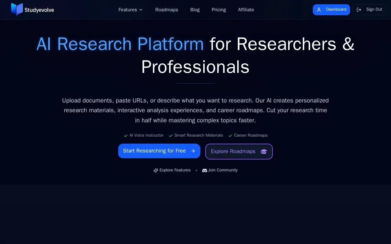The width and height of the screenshot is (391, 244).
Task: Click the paragraph beginning Upload documents
Action: coord(195,110)
